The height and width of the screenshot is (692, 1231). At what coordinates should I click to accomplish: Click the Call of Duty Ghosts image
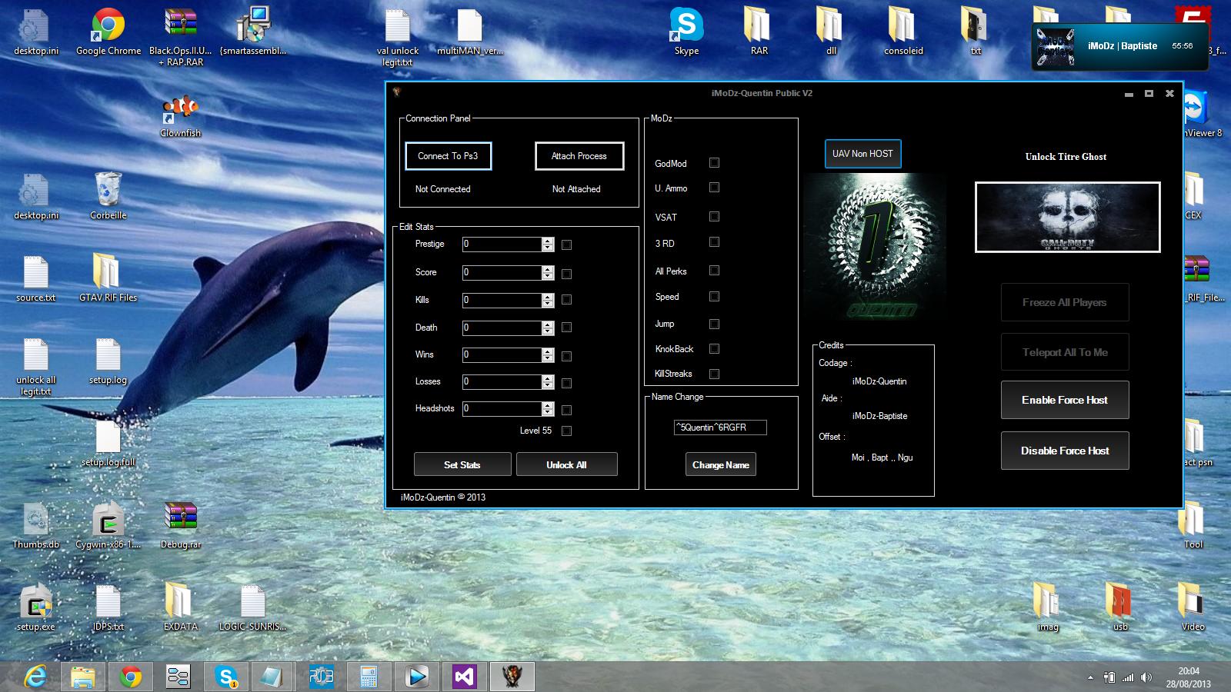point(1068,217)
